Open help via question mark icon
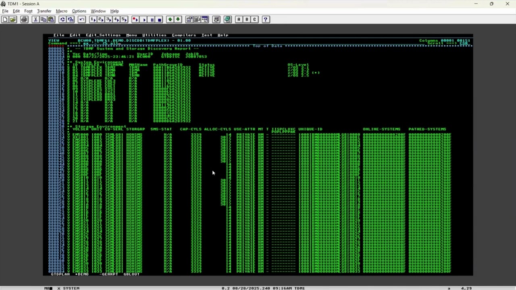 [266, 19]
